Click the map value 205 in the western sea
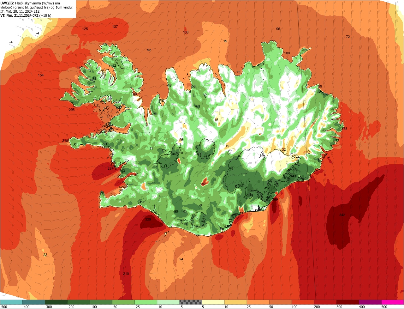Viewport: 404px width, 309px height. [72, 110]
